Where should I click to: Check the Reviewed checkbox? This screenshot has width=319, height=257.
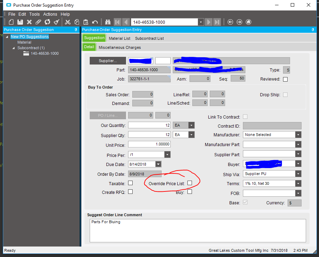pos(285,79)
